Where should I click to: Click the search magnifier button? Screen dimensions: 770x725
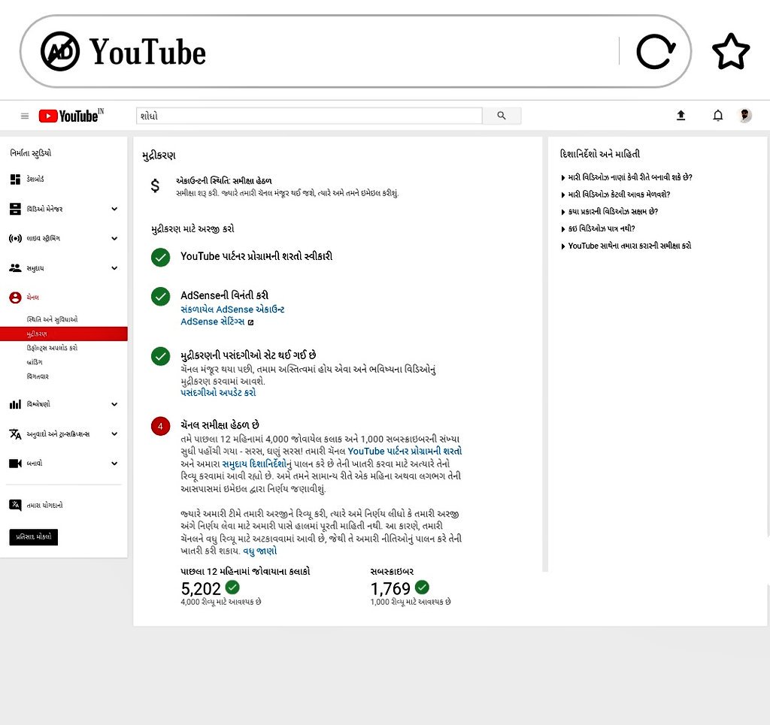502,116
